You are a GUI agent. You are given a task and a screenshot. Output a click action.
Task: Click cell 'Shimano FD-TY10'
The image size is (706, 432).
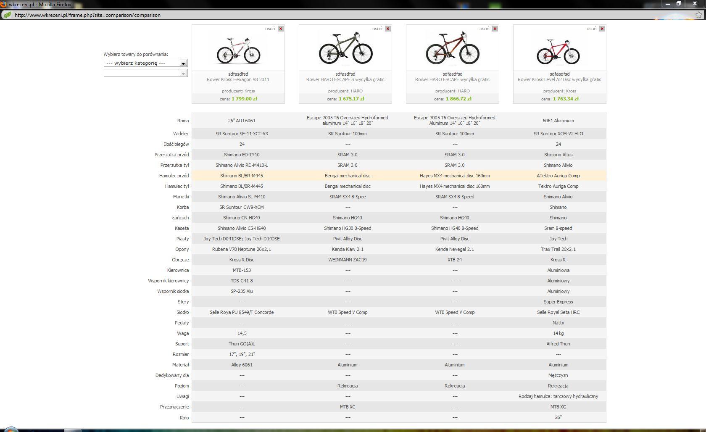[x=242, y=155]
